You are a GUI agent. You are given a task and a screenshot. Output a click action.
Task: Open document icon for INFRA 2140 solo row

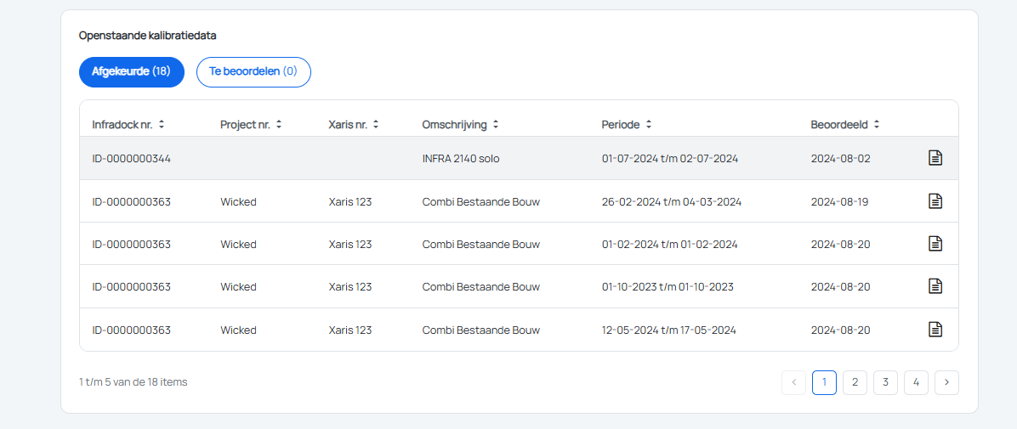(x=935, y=157)
